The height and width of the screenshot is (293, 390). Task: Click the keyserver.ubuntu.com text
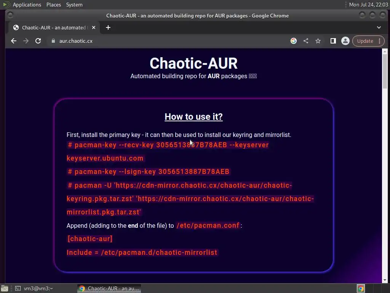click(105, 158)
